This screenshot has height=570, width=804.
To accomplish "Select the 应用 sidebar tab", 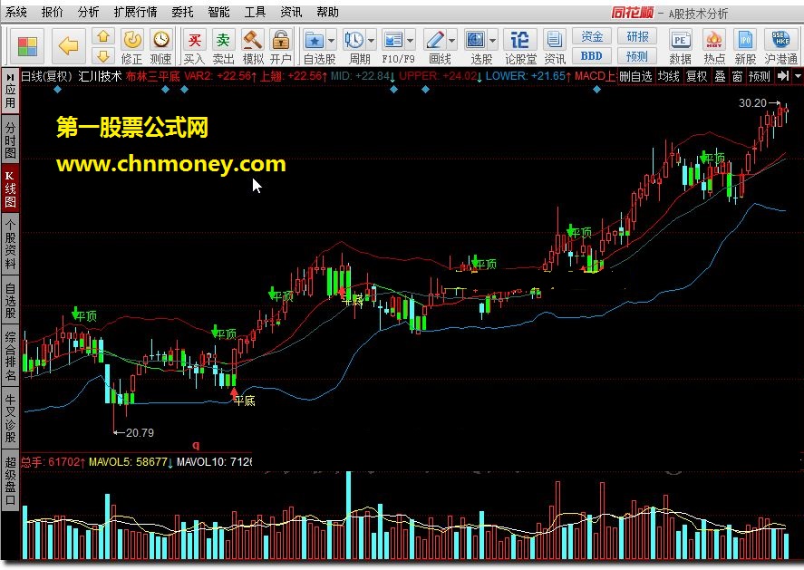I will [x=10, y=91].
